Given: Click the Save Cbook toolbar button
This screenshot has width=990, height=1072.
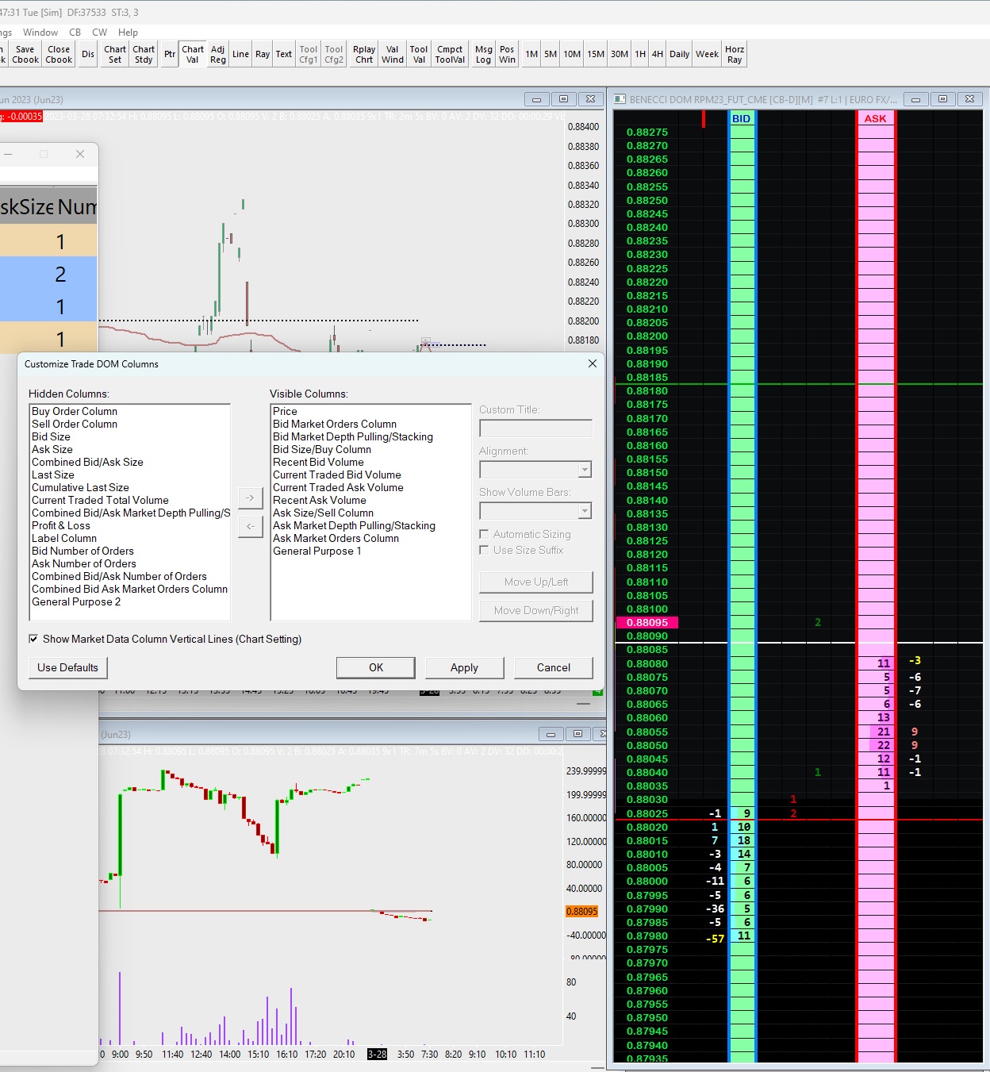Looking at the screenshot, I should click(x=25, y=54).
